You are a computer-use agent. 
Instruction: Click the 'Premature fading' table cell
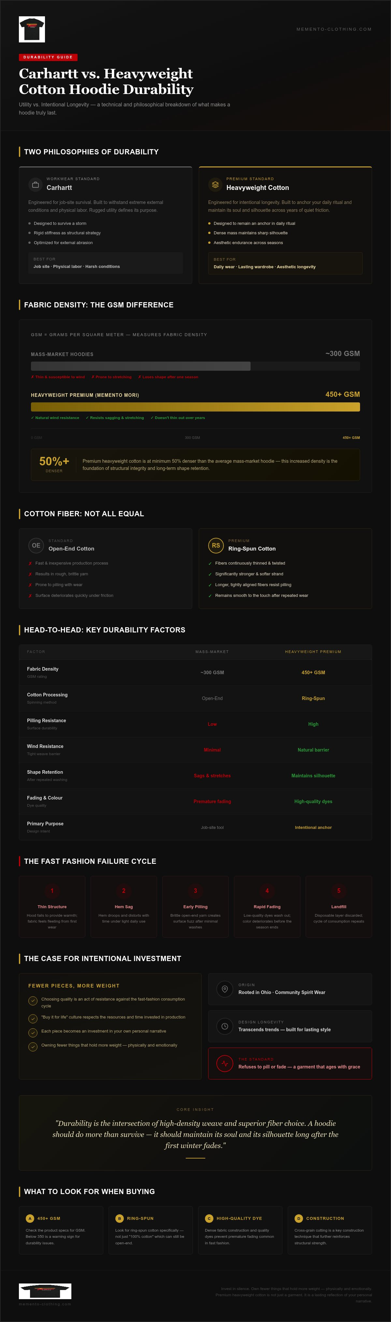[x=212, y=801]
